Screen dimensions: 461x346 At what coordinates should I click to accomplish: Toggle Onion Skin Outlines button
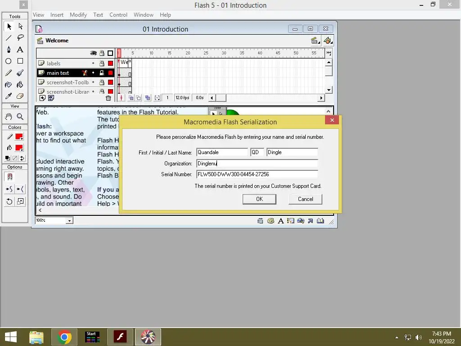click(138, 98)
